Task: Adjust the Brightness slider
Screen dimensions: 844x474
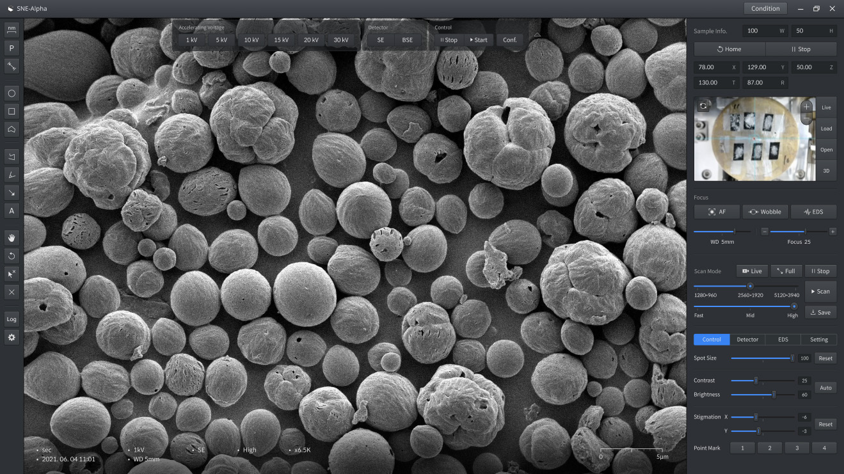Action: click(x=774, y=395)
